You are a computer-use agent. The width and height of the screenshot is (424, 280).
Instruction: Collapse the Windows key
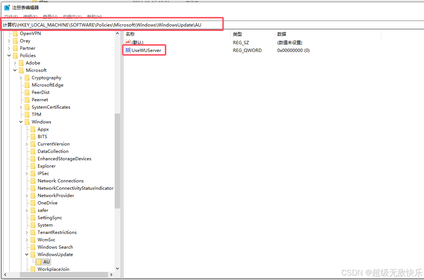(21, 122)
